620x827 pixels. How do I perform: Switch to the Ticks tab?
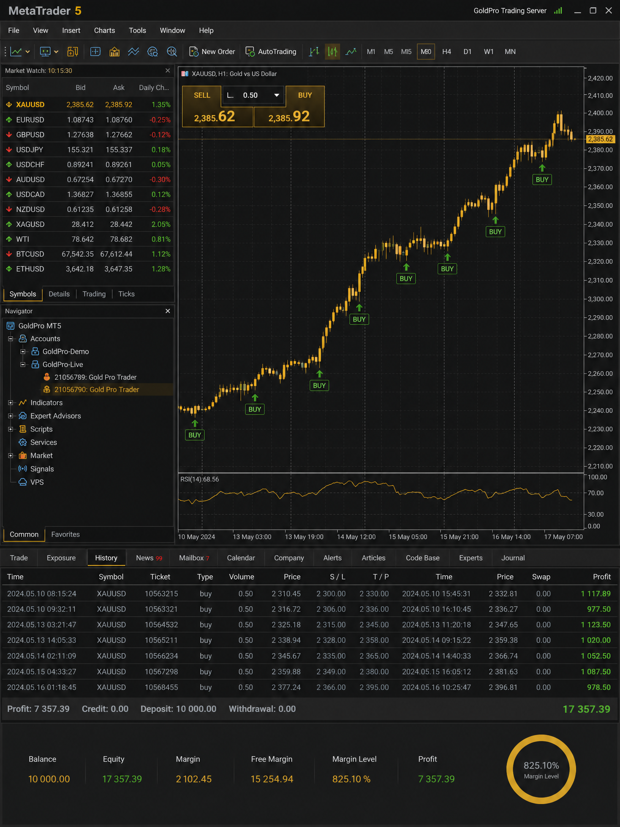point(127,294)
